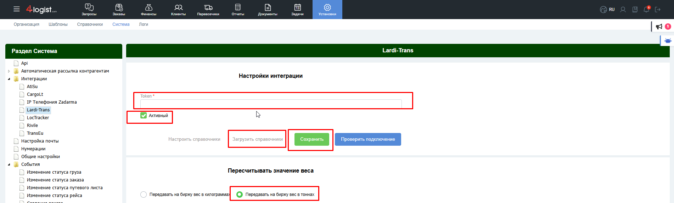Open Изменение статуса груза event
Image resolution: width=674 pixels, height=203 pixels.
coord(54,172)
